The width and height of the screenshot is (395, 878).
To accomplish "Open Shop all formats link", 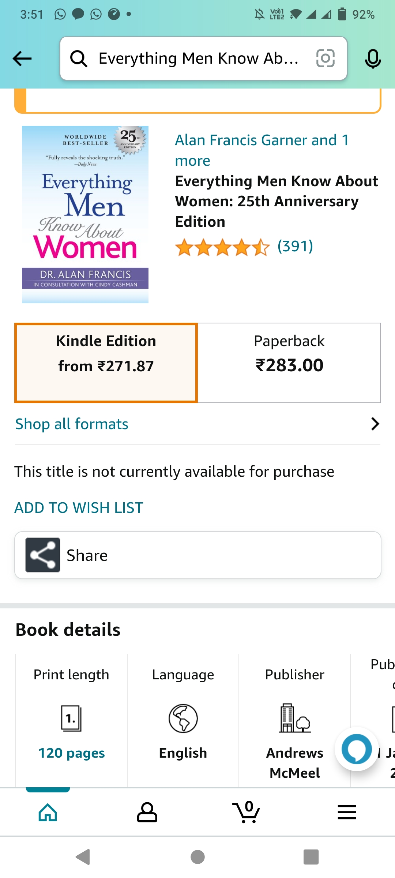I will (x=72, y=424).
